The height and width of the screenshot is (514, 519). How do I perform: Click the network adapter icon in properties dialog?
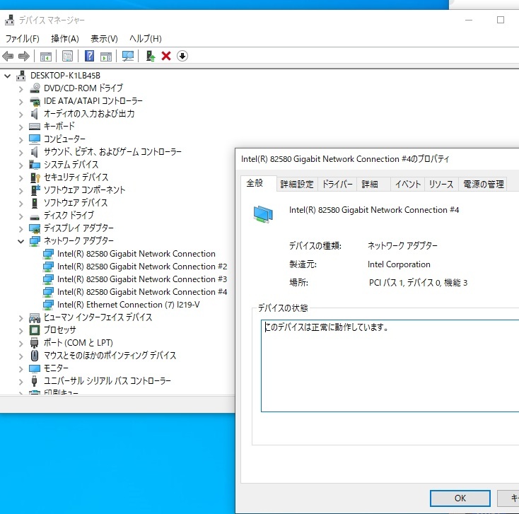point(263,214)
